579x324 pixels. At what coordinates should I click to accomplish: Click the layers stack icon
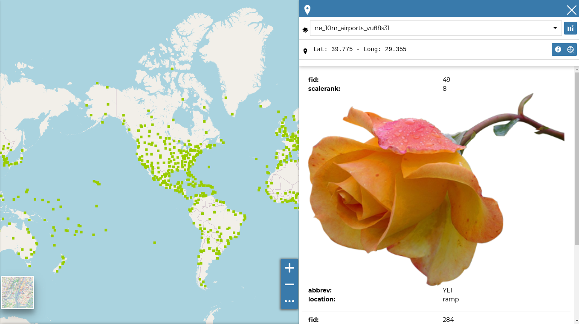click(x=305, y=30)
